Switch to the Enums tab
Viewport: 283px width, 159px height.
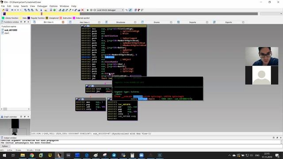[x=157, y=22]
